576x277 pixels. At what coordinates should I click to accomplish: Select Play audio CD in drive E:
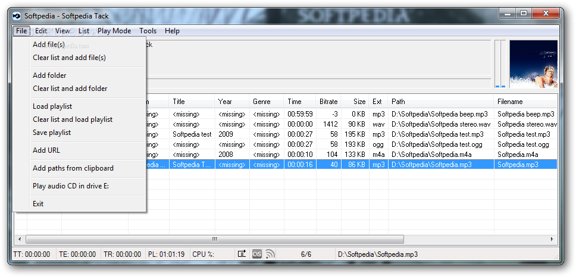click(x=80, y=186)
